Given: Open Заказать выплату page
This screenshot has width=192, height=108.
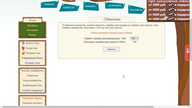Looking at the screenshot, I should (x=32, y=103).
